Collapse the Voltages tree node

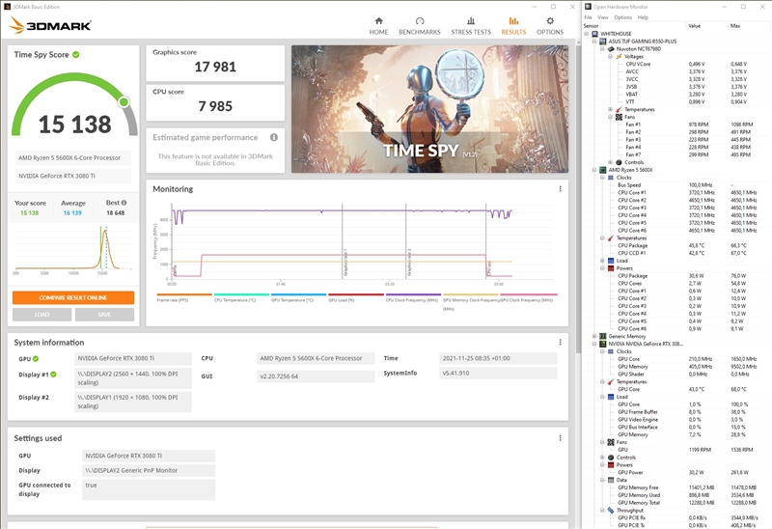coord(611,57)
